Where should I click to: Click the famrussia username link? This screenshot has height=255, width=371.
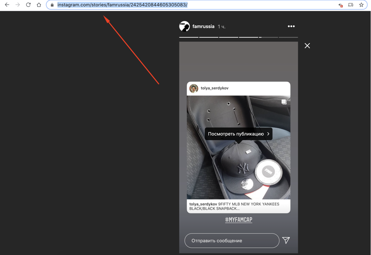203,26
